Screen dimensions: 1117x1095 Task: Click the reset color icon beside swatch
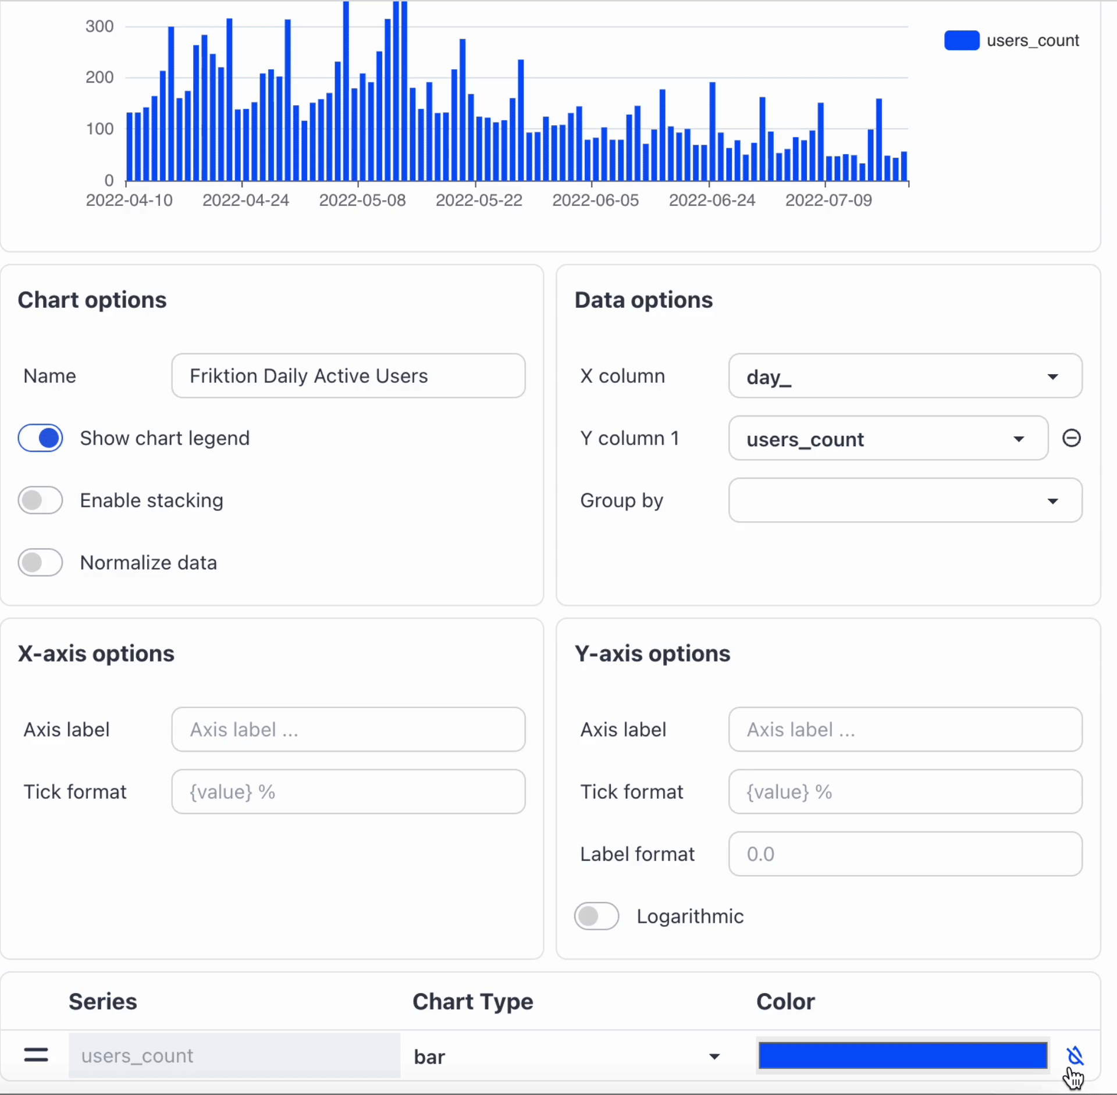[1074, 1055]
